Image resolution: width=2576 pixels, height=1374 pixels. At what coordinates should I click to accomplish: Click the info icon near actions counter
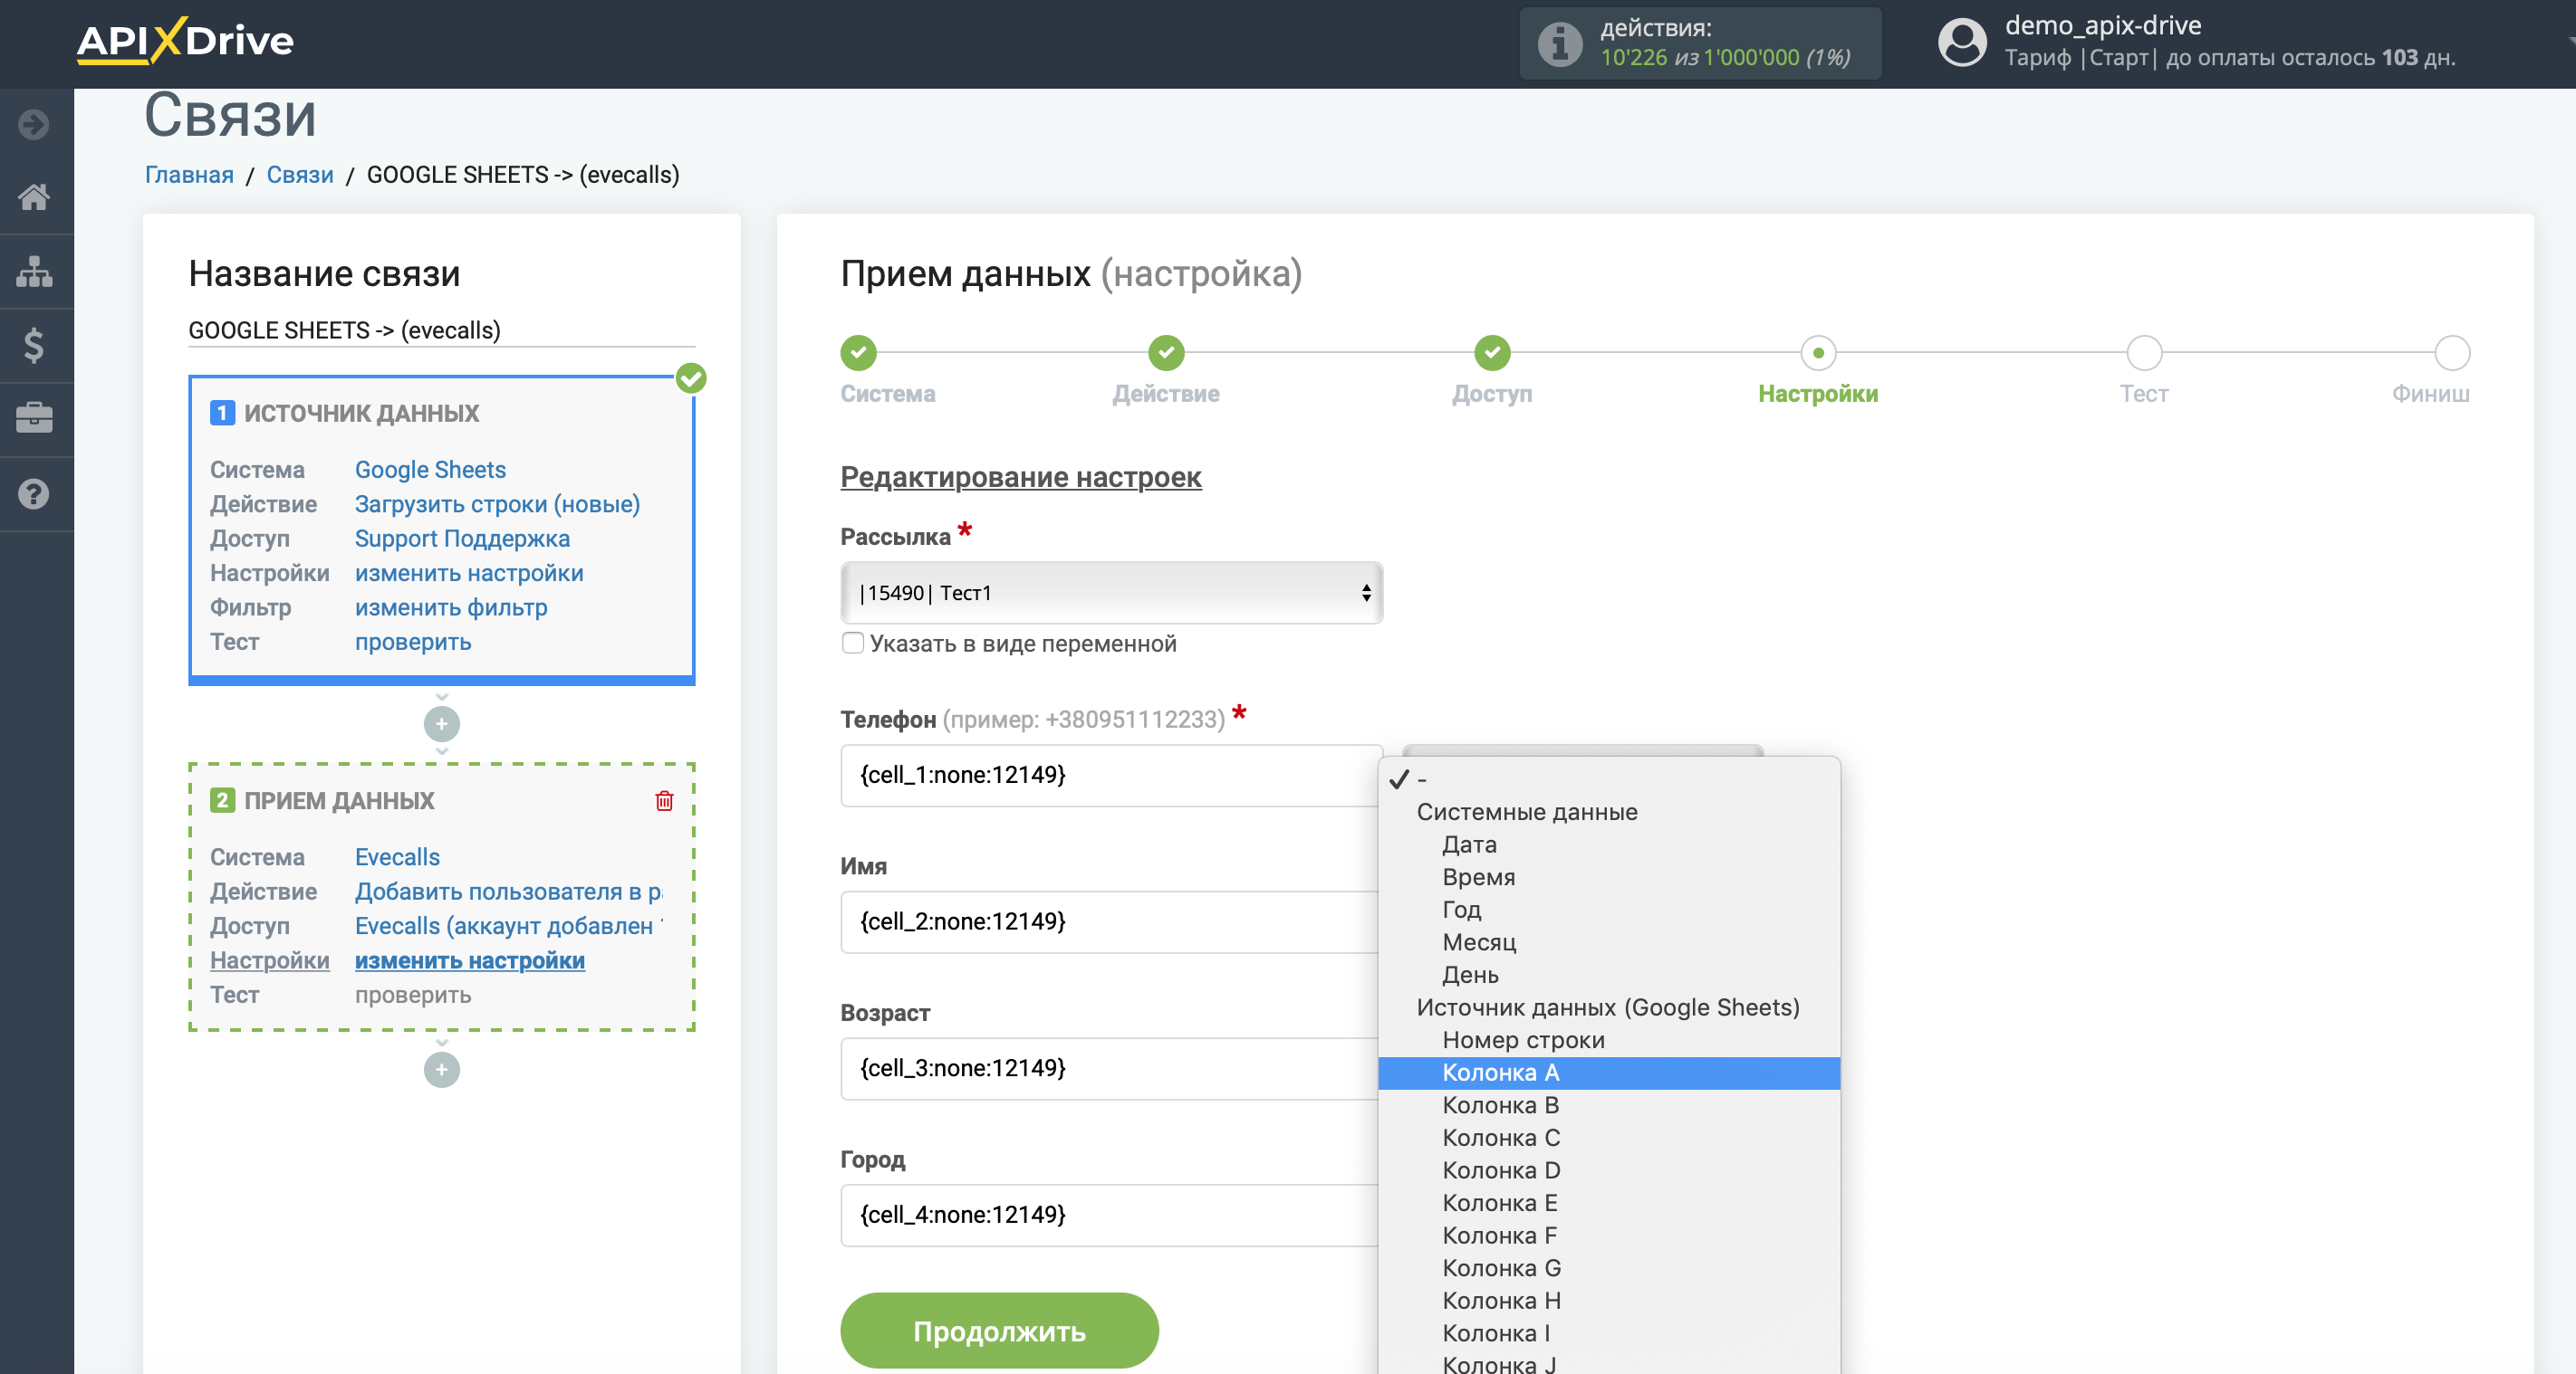pyautogui.click(x=1559, y=44)
